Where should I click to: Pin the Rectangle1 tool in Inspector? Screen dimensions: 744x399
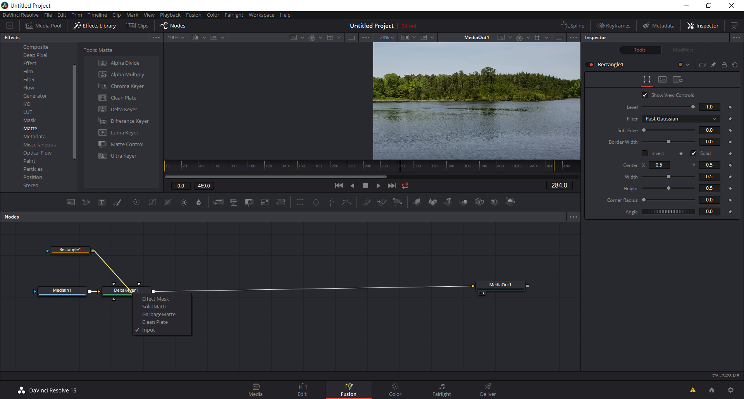713,65
